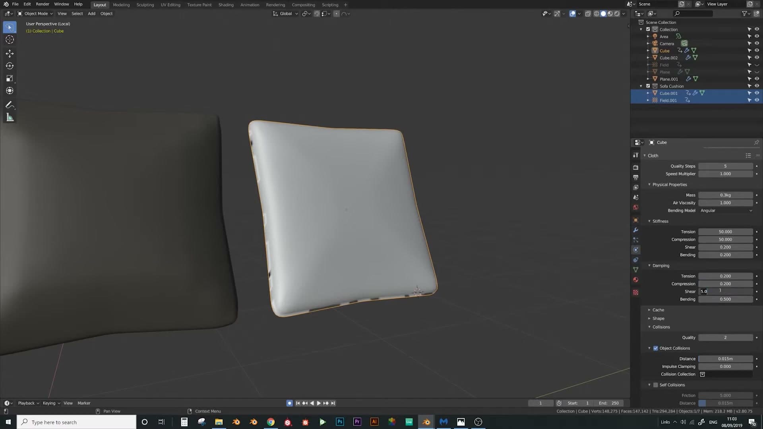Image resolution: width=763 pixels, height=429 pixels.
Task: Pin the properties panel context
Action: (x=756, y=142)
